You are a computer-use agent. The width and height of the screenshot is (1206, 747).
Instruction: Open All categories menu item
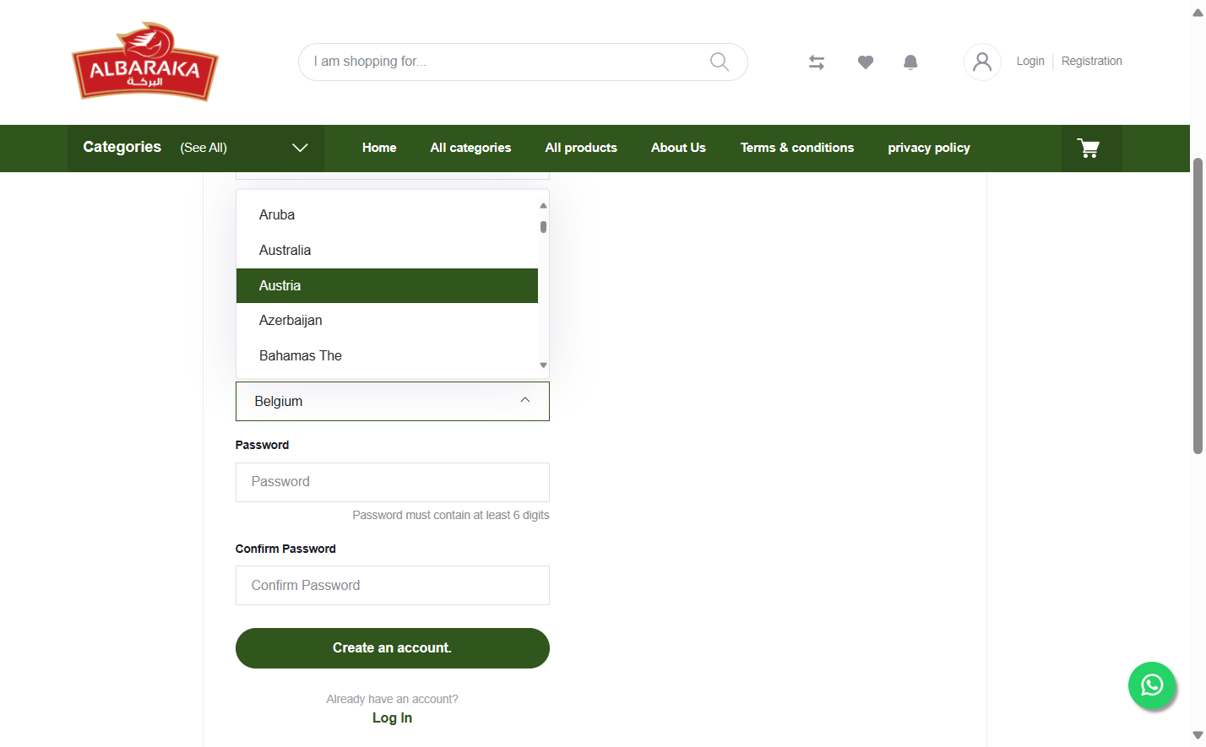[x=470, y=148]
